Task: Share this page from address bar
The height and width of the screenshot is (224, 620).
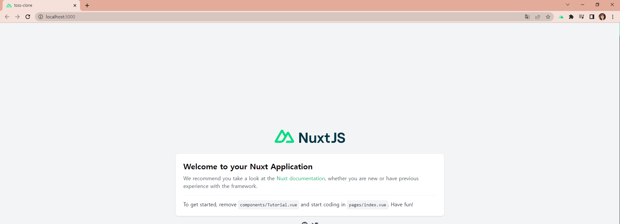Action: pos(538,17)
